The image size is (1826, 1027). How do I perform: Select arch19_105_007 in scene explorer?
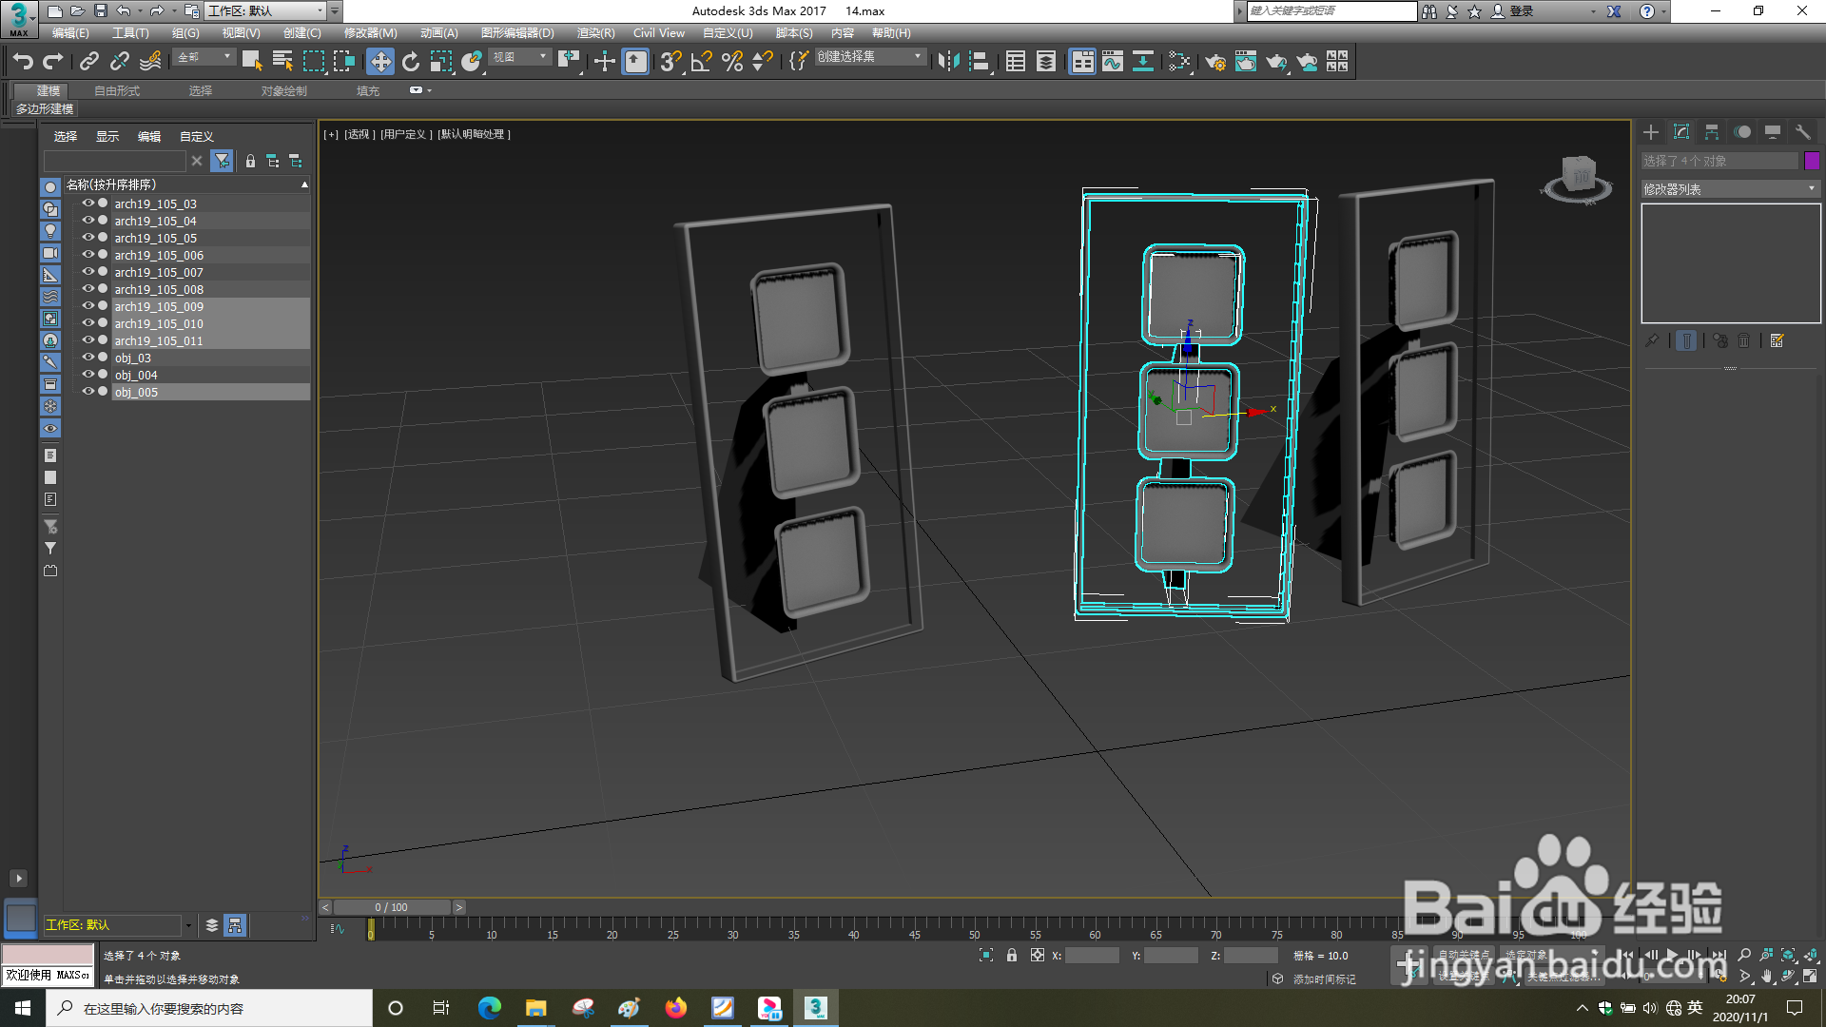pyautogui.click(x=159, y=273)
